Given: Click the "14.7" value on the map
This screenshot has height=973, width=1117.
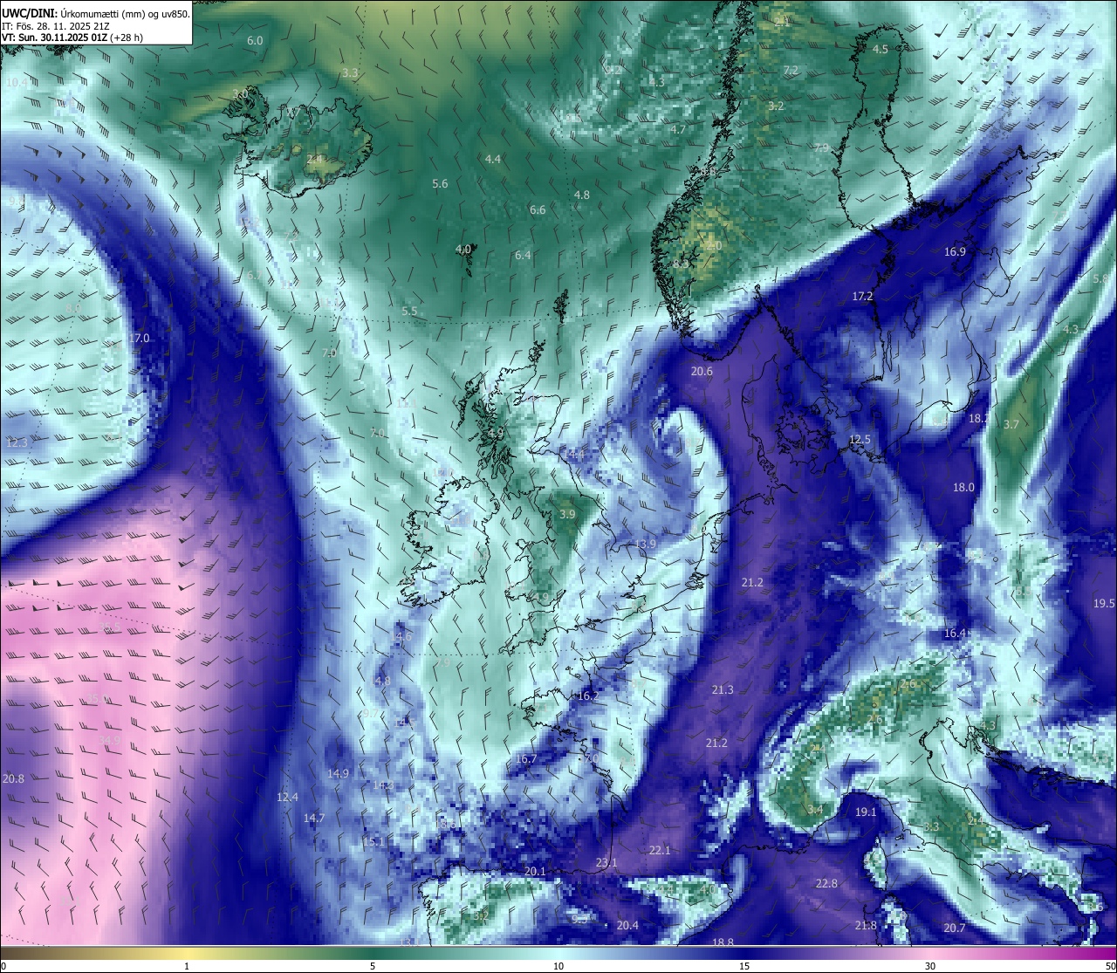Looking at the screenshot, I should click(x=314, y=819).
